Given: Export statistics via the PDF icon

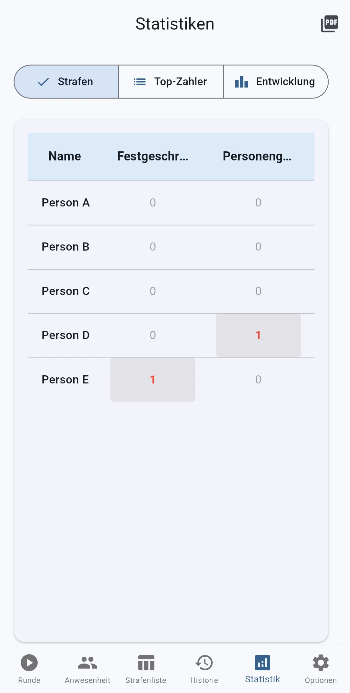Looking at the screenshot, I should click(329, 24).
